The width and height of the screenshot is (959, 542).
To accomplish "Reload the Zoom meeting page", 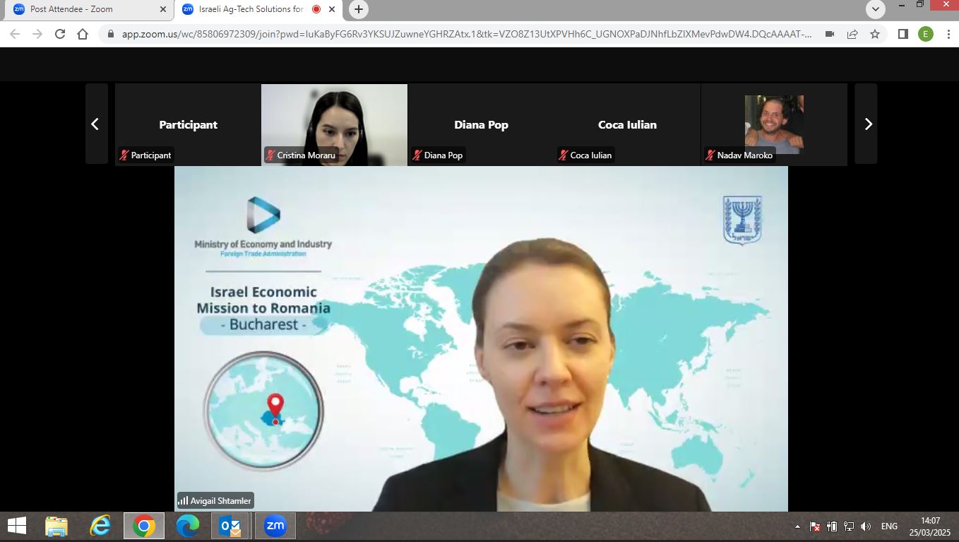I will point(60,34).
